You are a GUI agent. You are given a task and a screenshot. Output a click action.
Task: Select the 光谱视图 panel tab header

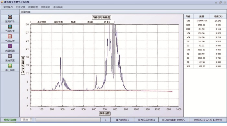point(26,12)
